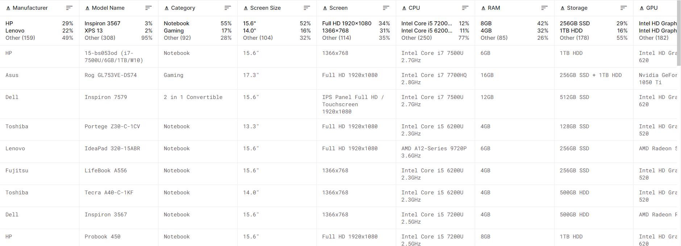The width and height of the screenshot is (681, 246).
Task: Open sort menu for Model Name column
Action: (149, 8)
